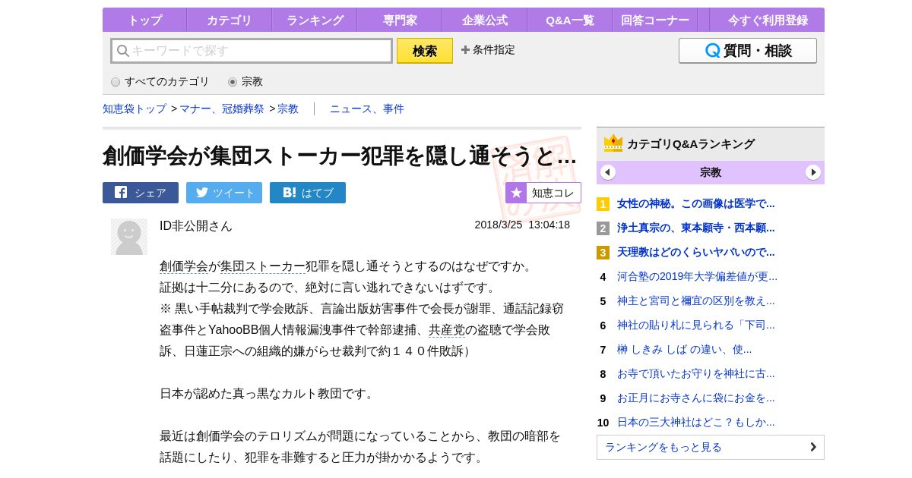912x478 pixels.
Task: Open マナー、冠婚葬祭 breadcrumb link
Action: tap(222, 109)
